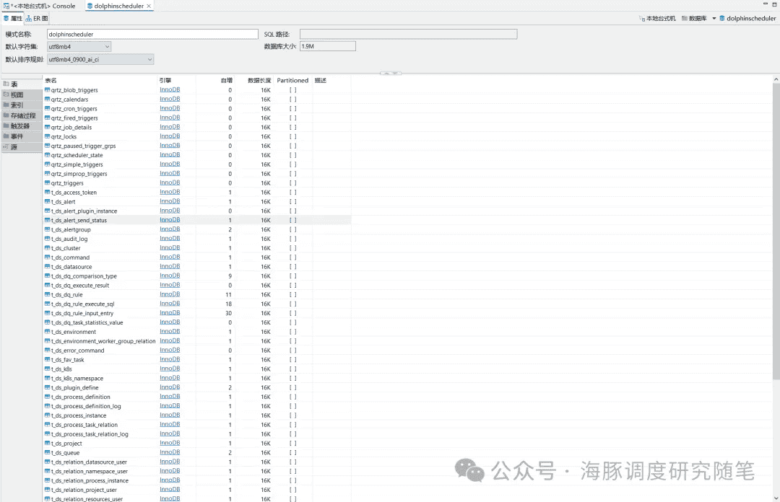Viewport: 780px width, 502px height.
Task: Click the table icon next to t_ds_access_token
Action: point(48,193)
